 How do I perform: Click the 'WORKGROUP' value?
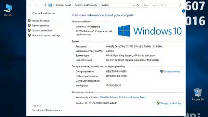tap(113, 85)
